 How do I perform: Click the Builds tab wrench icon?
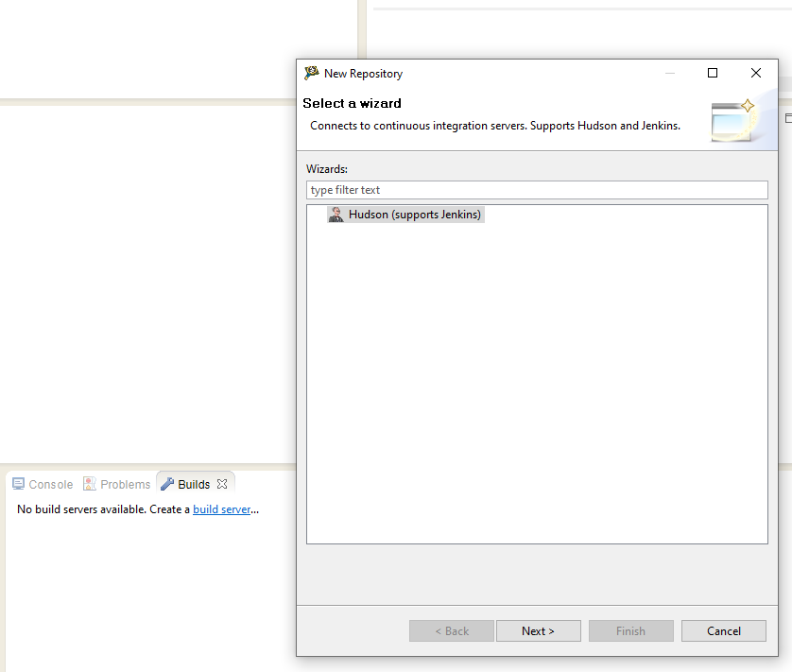coord(167,484)
